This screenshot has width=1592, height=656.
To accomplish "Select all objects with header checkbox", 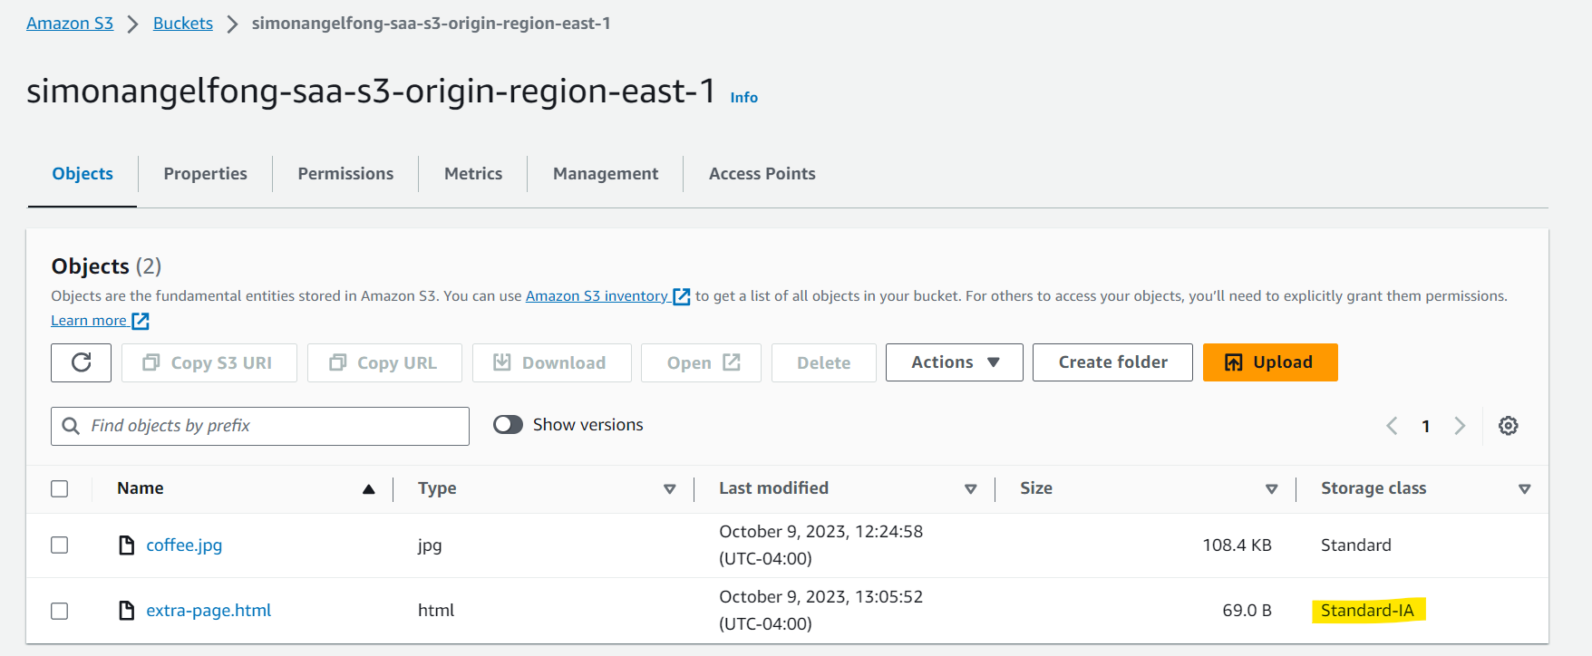I will tap(60, 488).
